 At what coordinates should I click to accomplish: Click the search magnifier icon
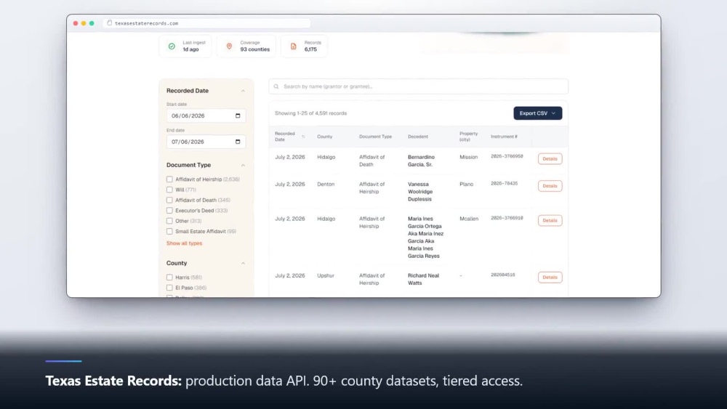coord(276,86)
